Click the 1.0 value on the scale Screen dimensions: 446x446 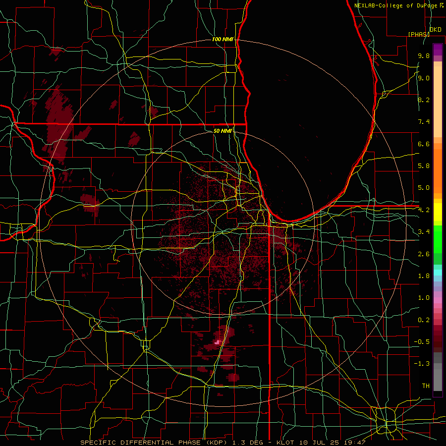point(424,298)
